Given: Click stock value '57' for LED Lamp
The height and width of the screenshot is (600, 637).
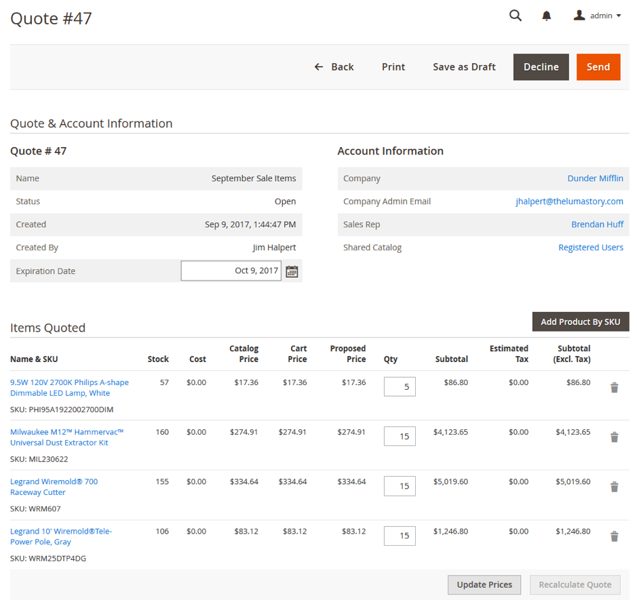Looking at the screenshot, I should click(164, 382).
